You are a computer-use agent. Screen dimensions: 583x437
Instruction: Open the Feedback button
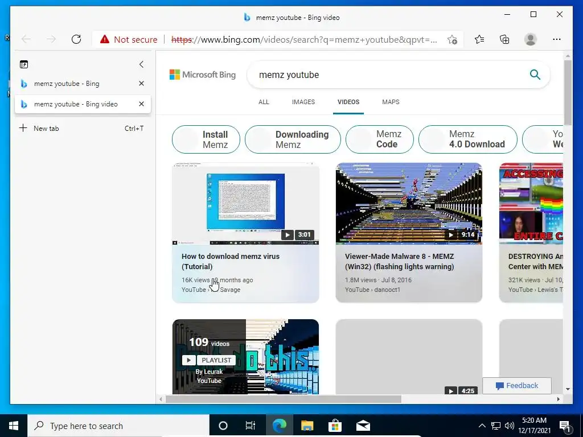517,386
